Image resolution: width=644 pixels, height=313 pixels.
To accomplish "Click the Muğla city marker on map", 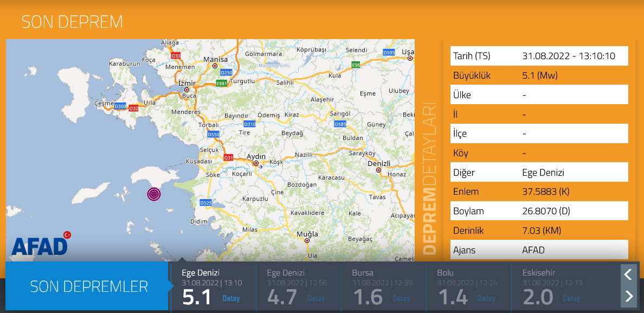I will 307,240.
